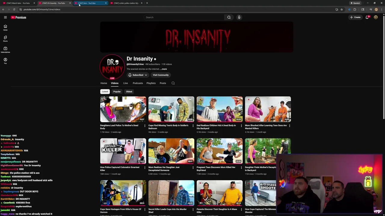Image resolution: width=385 pixels, height=216 pixels.
Task: Open Gemini in browser toolbar
Action: [x=355, y=3]
